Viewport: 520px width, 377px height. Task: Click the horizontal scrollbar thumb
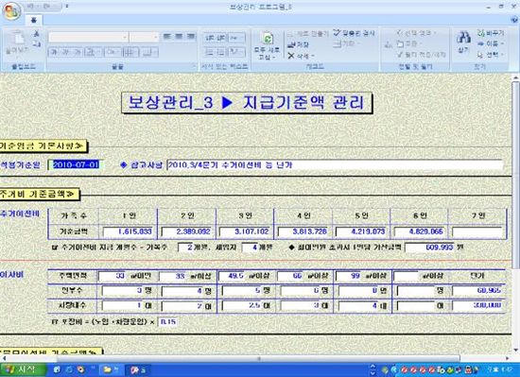click(x=259, y=358)
